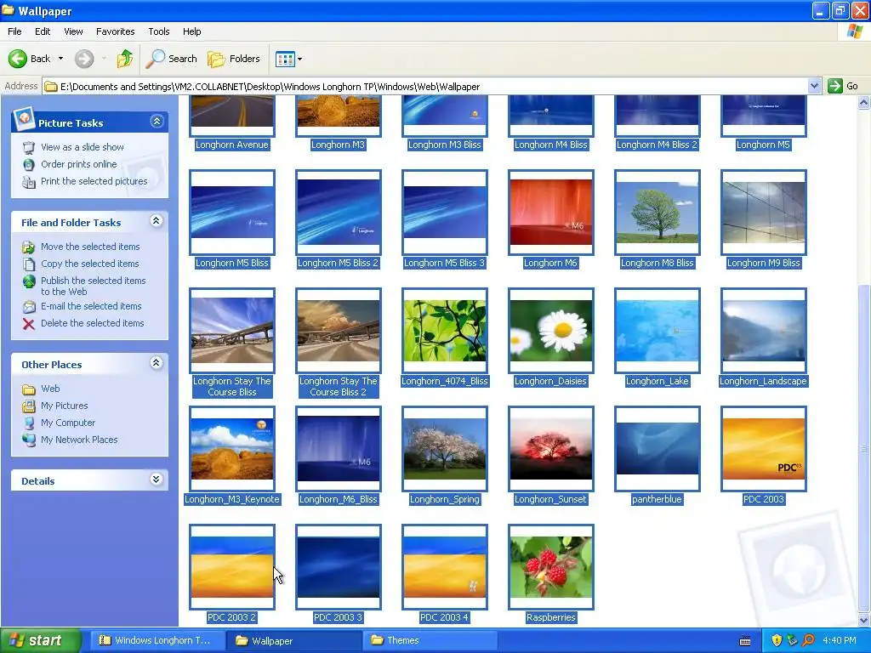Select the Longhorn M5 Bliss 3 thumbnail
The width and height of the screenshot is (871, 653).
coord(445,213)
